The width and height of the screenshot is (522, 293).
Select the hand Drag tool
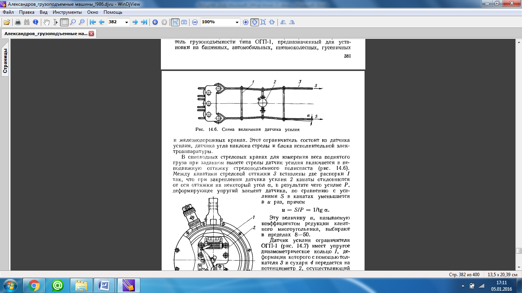click(47, 22)
